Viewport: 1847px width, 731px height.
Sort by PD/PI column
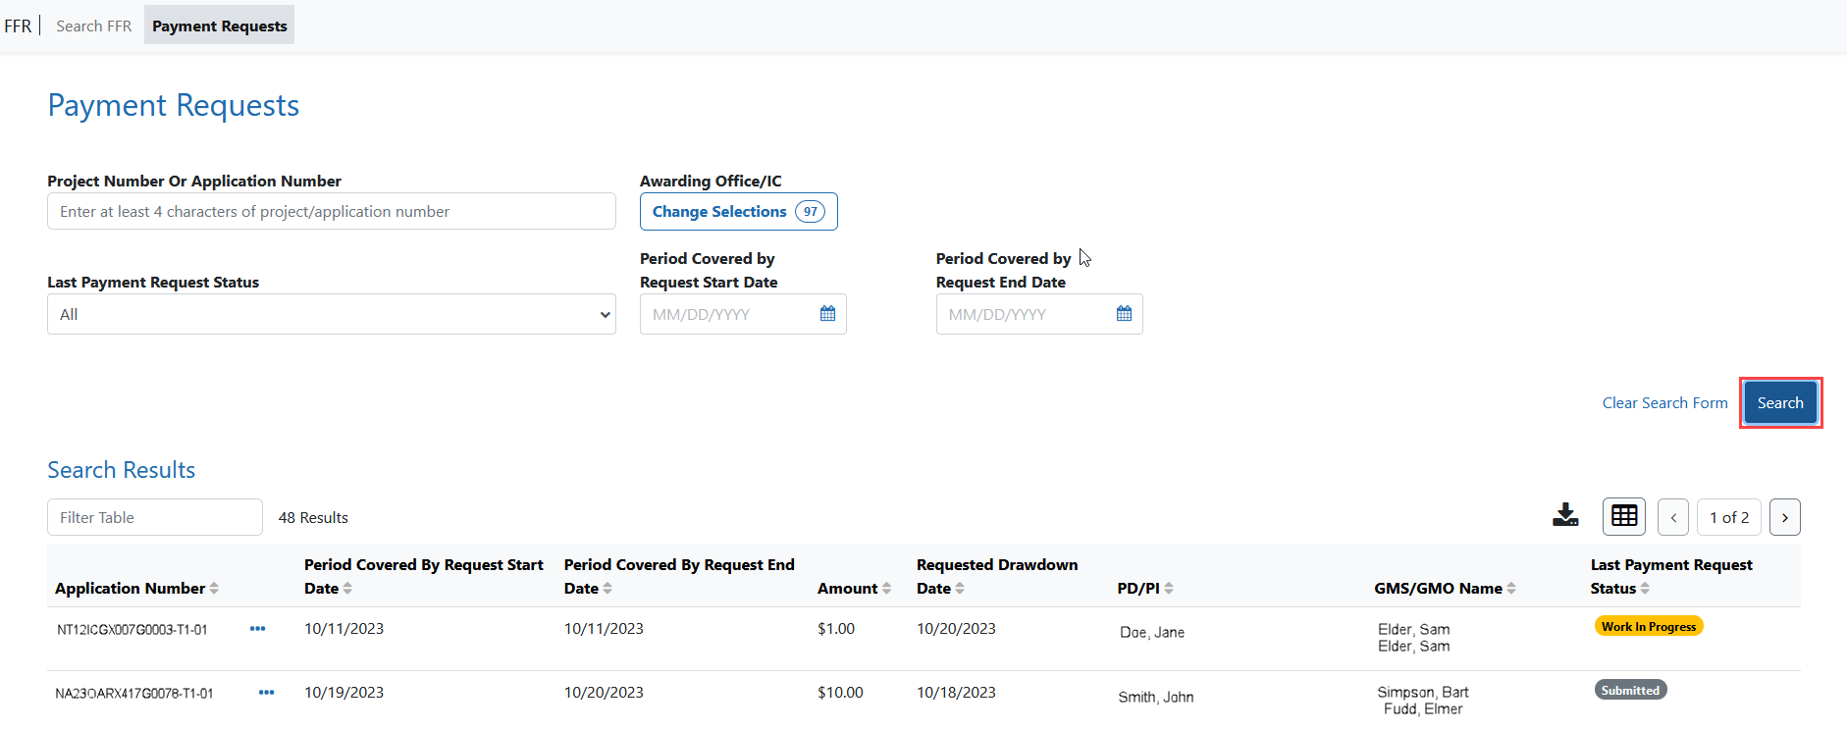click(1169, 589)
